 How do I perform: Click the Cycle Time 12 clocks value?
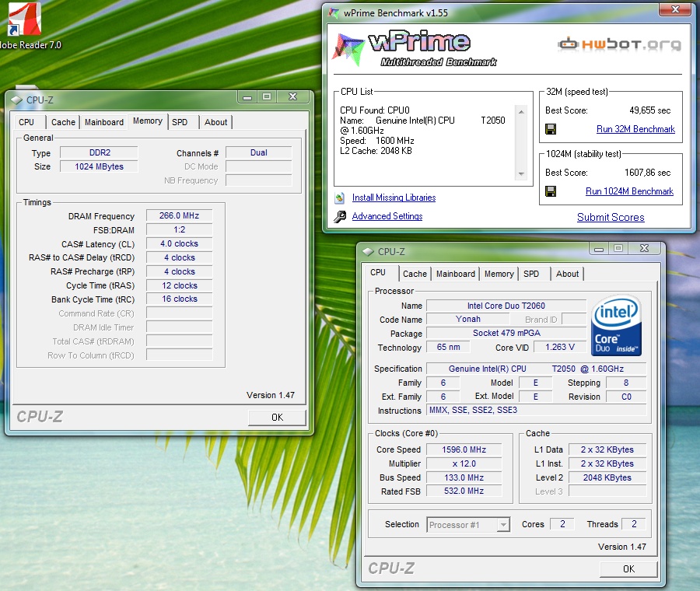[179, 285]
